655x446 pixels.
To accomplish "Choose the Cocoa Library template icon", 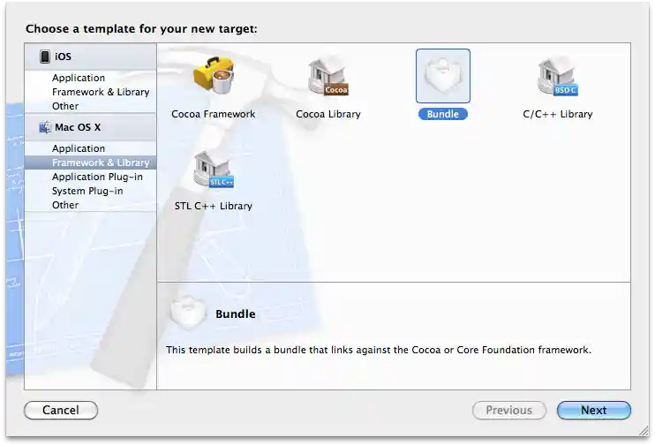I will (327, 76).
